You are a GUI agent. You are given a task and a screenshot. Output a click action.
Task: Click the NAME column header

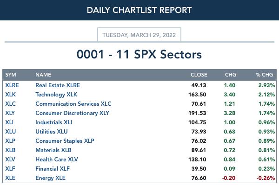pos(43,75)
